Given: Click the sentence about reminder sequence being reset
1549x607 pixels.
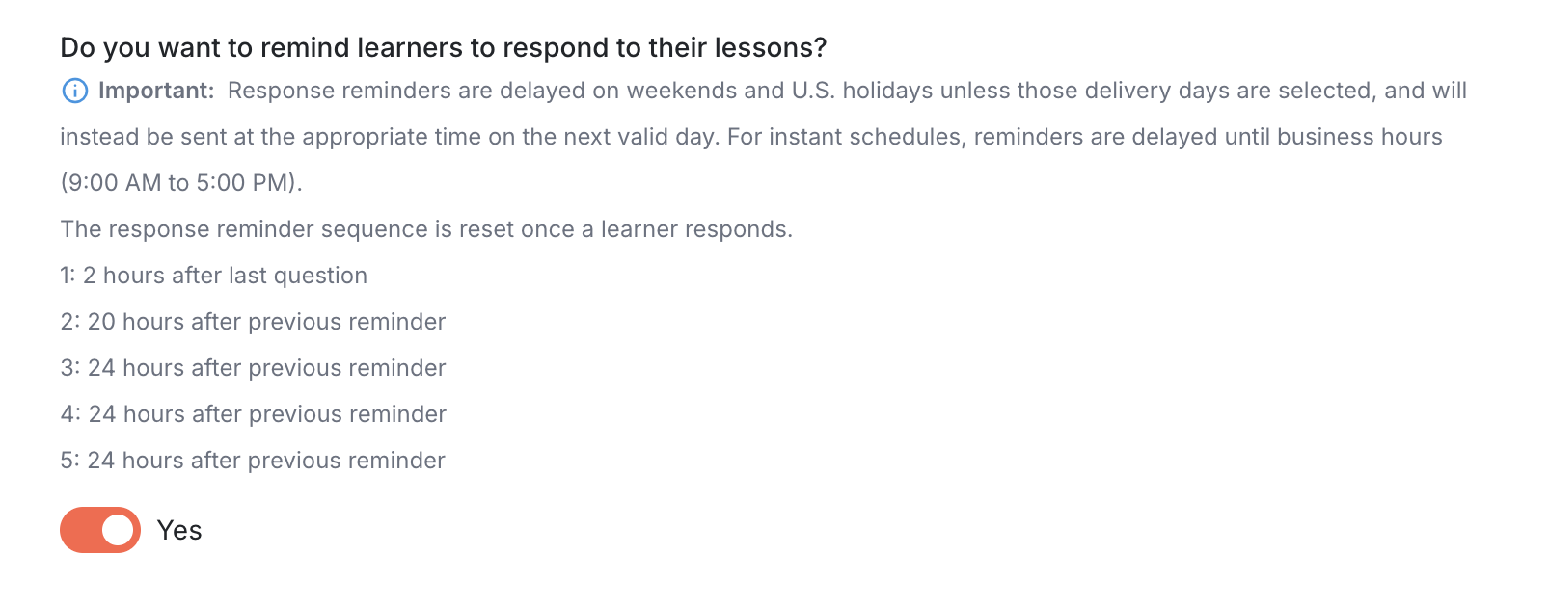Looking at the screenshot, I should (x=426, y=229).
